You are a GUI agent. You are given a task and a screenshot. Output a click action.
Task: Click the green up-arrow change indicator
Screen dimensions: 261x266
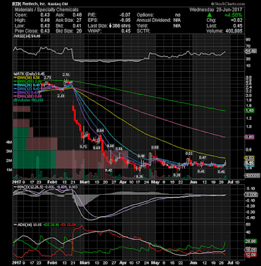tap(209, 15)
